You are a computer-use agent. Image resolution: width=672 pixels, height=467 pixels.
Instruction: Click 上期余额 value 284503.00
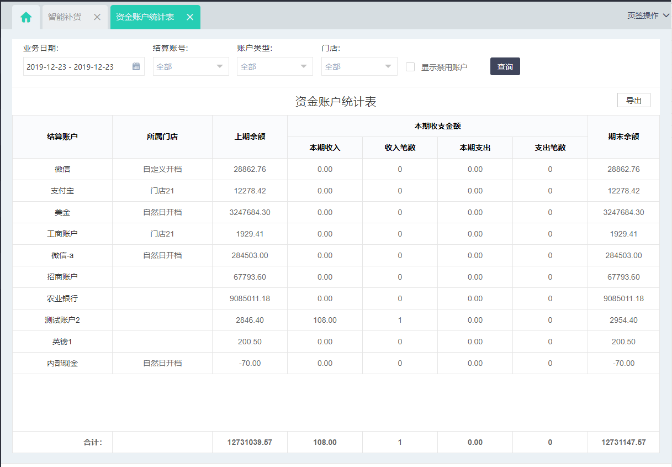pyautogui.click(x=250, y=255)
